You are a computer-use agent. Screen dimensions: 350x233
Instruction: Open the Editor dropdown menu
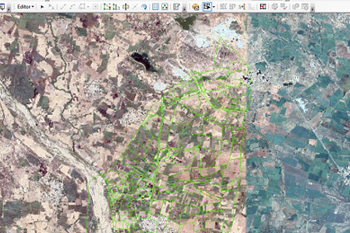click(x=26, y=6)
